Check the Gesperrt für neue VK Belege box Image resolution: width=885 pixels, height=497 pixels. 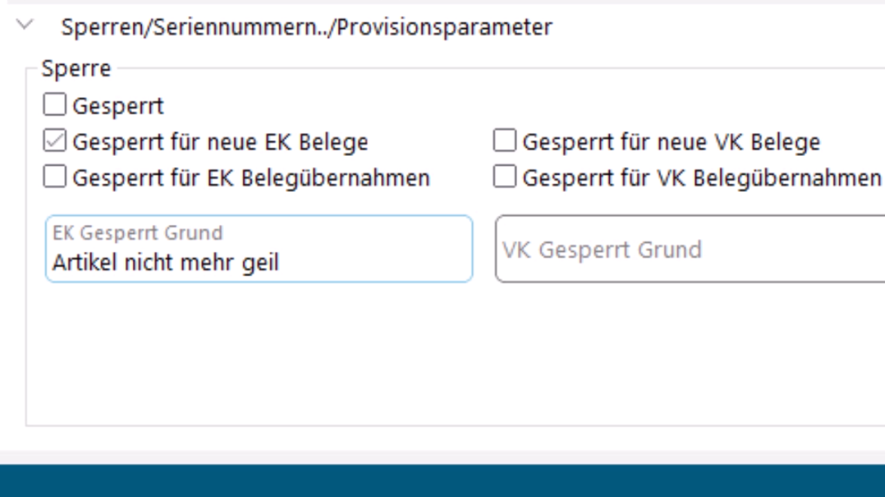[505, 142]
